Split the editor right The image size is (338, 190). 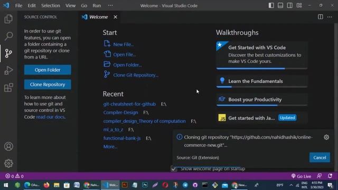(x=321, y=17)
